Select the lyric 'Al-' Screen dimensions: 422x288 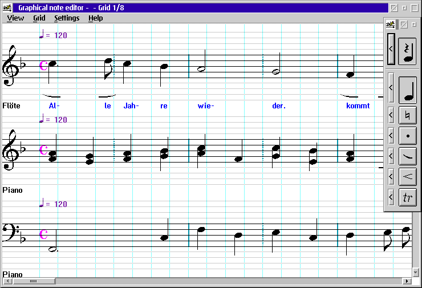point(54,106)
